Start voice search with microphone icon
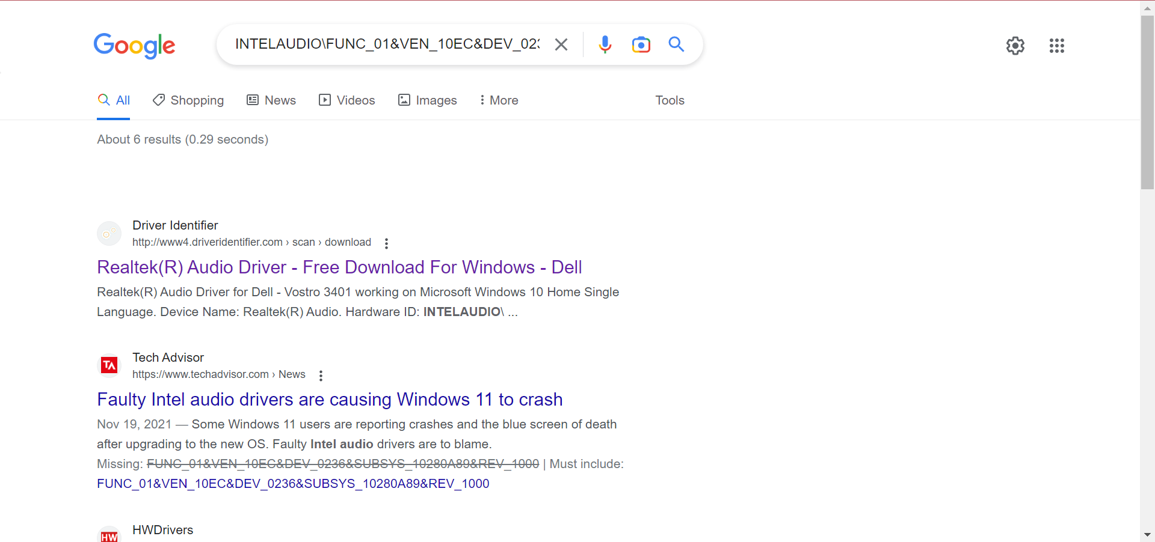Viewport: 1155px width, 542px height. pos(605,44)
